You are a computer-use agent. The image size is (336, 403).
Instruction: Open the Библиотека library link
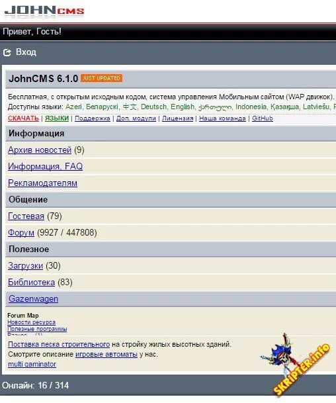pyautogui.click(x=31, y=282)
